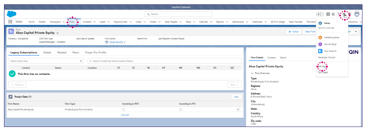Viewport: 369px width, 135px height.
Task: Click the Absa Capital Private Equity table cell
Action: [21, 110]
